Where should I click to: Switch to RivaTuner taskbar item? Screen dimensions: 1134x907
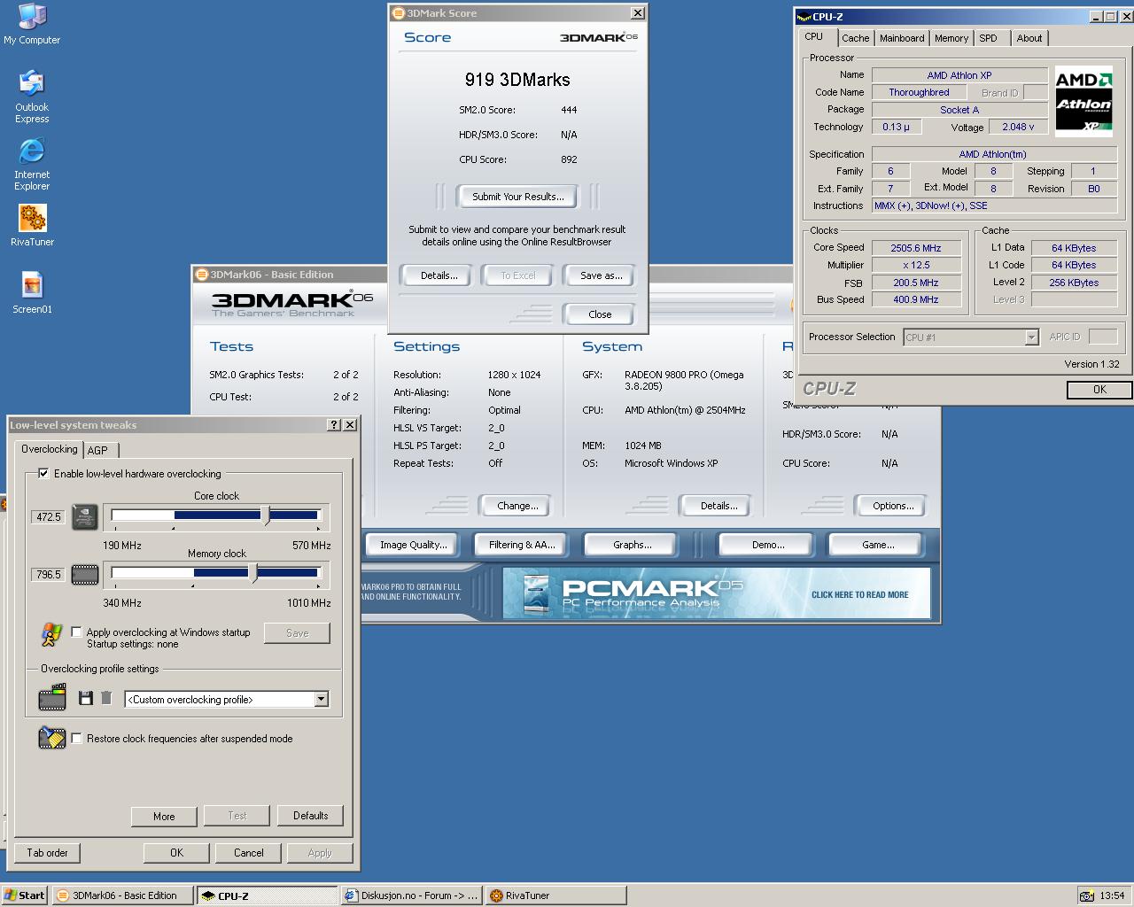555,895
